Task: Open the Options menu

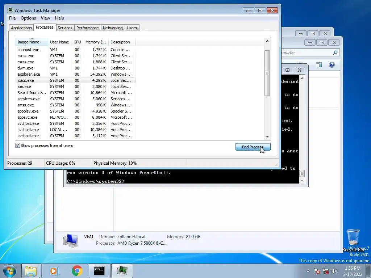Action: pos(28,18)
